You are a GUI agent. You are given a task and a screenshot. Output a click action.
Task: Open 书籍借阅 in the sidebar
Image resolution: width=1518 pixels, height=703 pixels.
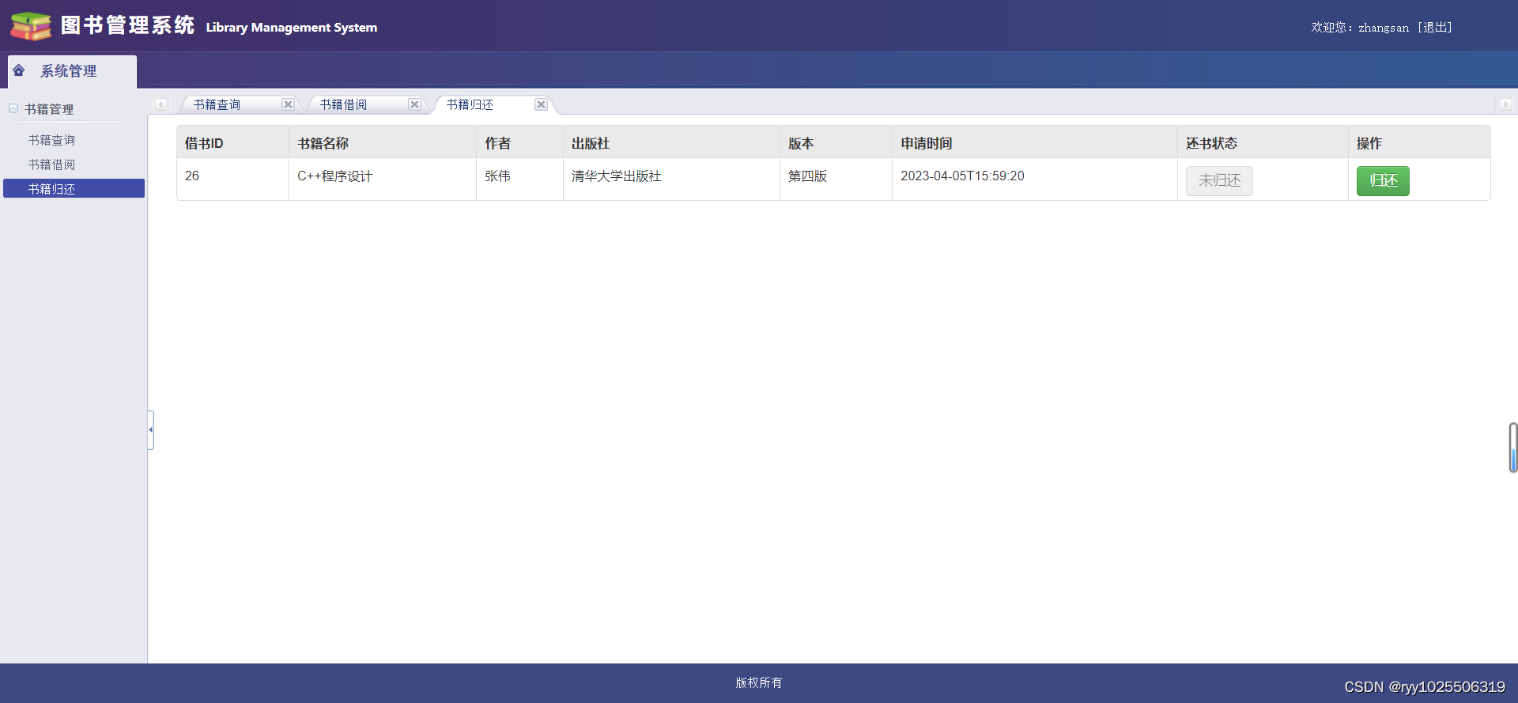pyautogui.click(x=52, y=164)
